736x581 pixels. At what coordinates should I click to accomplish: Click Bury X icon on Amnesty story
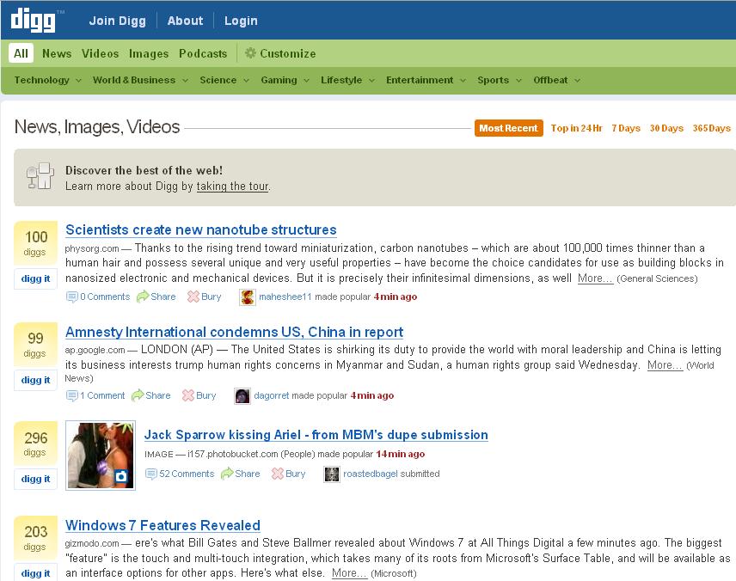coord(187,395)
